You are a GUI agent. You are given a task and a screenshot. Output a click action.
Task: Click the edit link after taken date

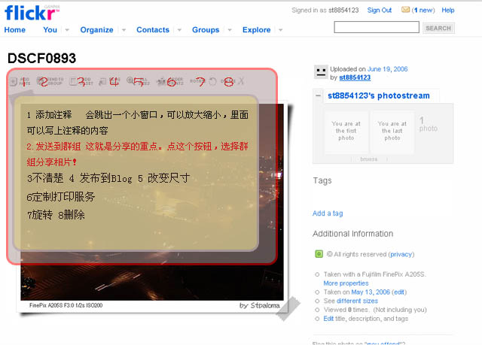coord(398,292)
